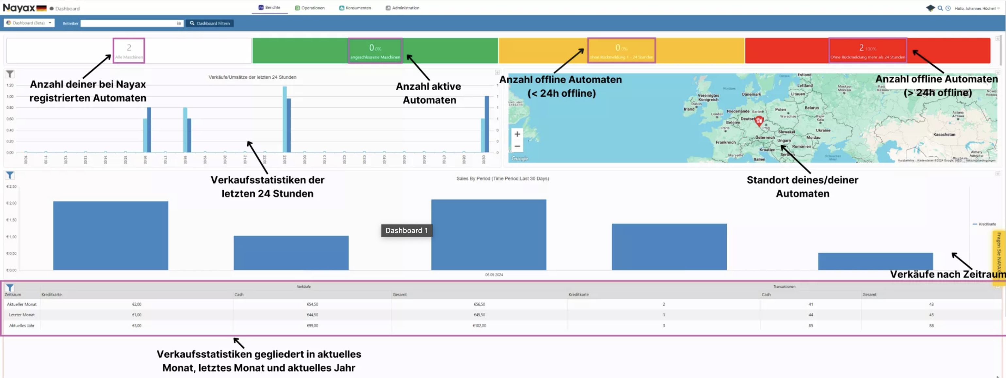Zoom in on the map
This screenshot has width=1006, height=378.
click(x=517, y=134)
